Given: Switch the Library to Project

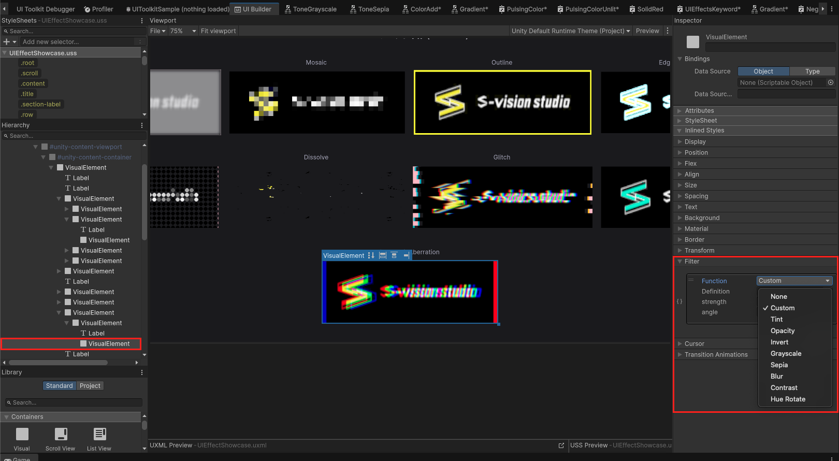Looking at the screenshot, I should click(90, 386).
